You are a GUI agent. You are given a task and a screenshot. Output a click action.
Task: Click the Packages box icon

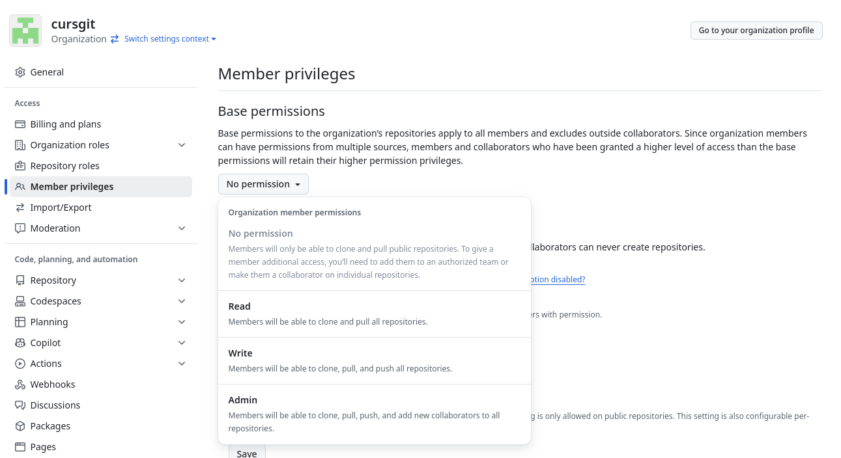pos(20,426)
